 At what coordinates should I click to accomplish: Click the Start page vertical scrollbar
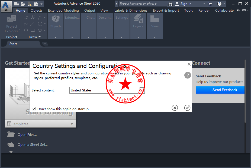tap(245, 91)
